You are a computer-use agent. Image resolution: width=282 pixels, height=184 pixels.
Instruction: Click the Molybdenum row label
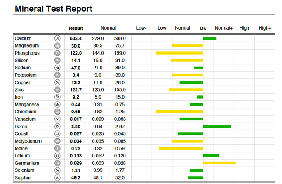pyautogui.click(x=28, y=141)
